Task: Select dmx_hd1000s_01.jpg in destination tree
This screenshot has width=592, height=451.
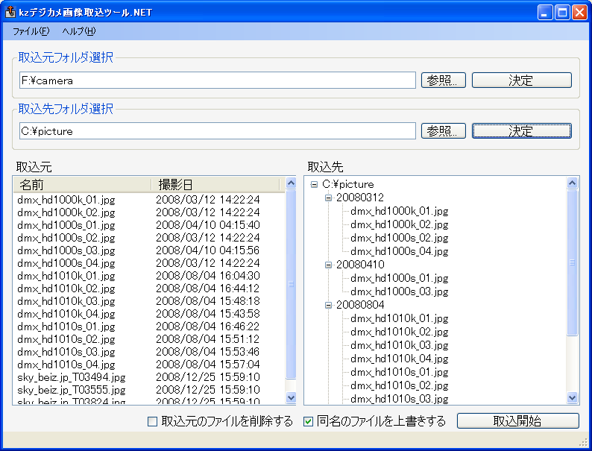Action: pos(400,279)
